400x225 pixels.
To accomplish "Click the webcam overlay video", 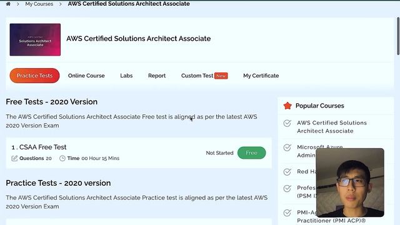I will tap(350, 182).
